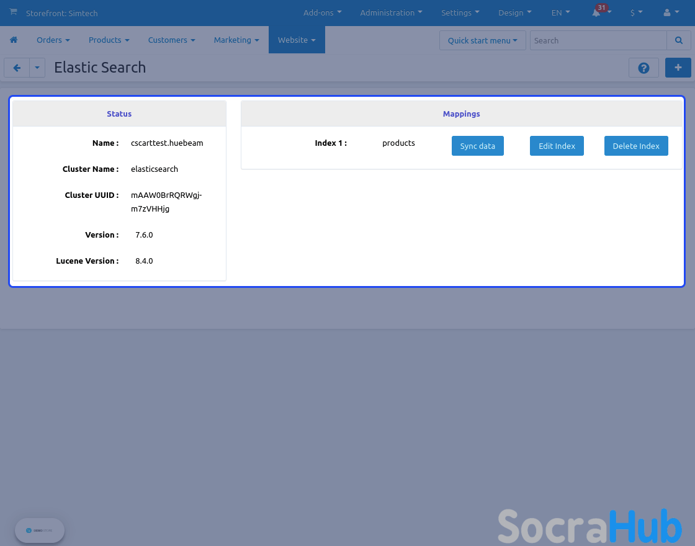This screenshot has width=695, height=546.
Task: Open the notifications bell icon
Action: tap(597, 12)
